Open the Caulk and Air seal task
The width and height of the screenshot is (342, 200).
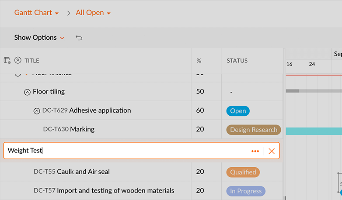pos(84,172)
